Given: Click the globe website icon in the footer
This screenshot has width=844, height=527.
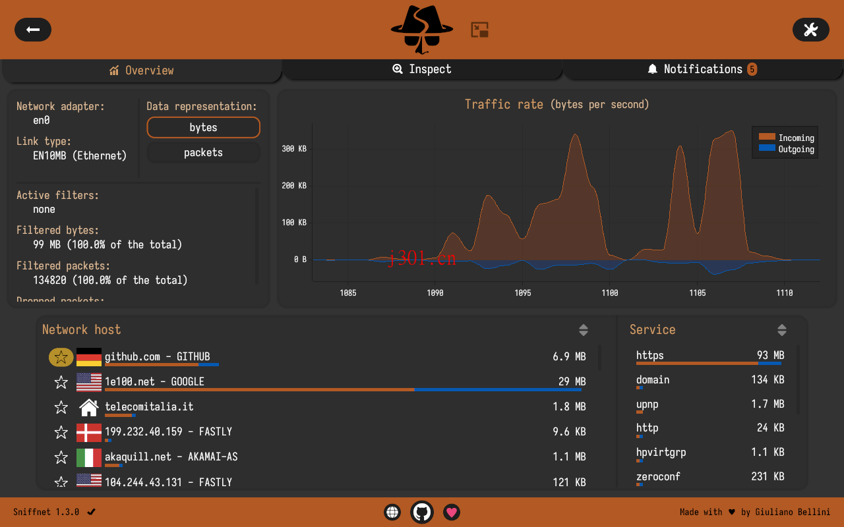Looking at the screenshot, I should pos(392,512).
